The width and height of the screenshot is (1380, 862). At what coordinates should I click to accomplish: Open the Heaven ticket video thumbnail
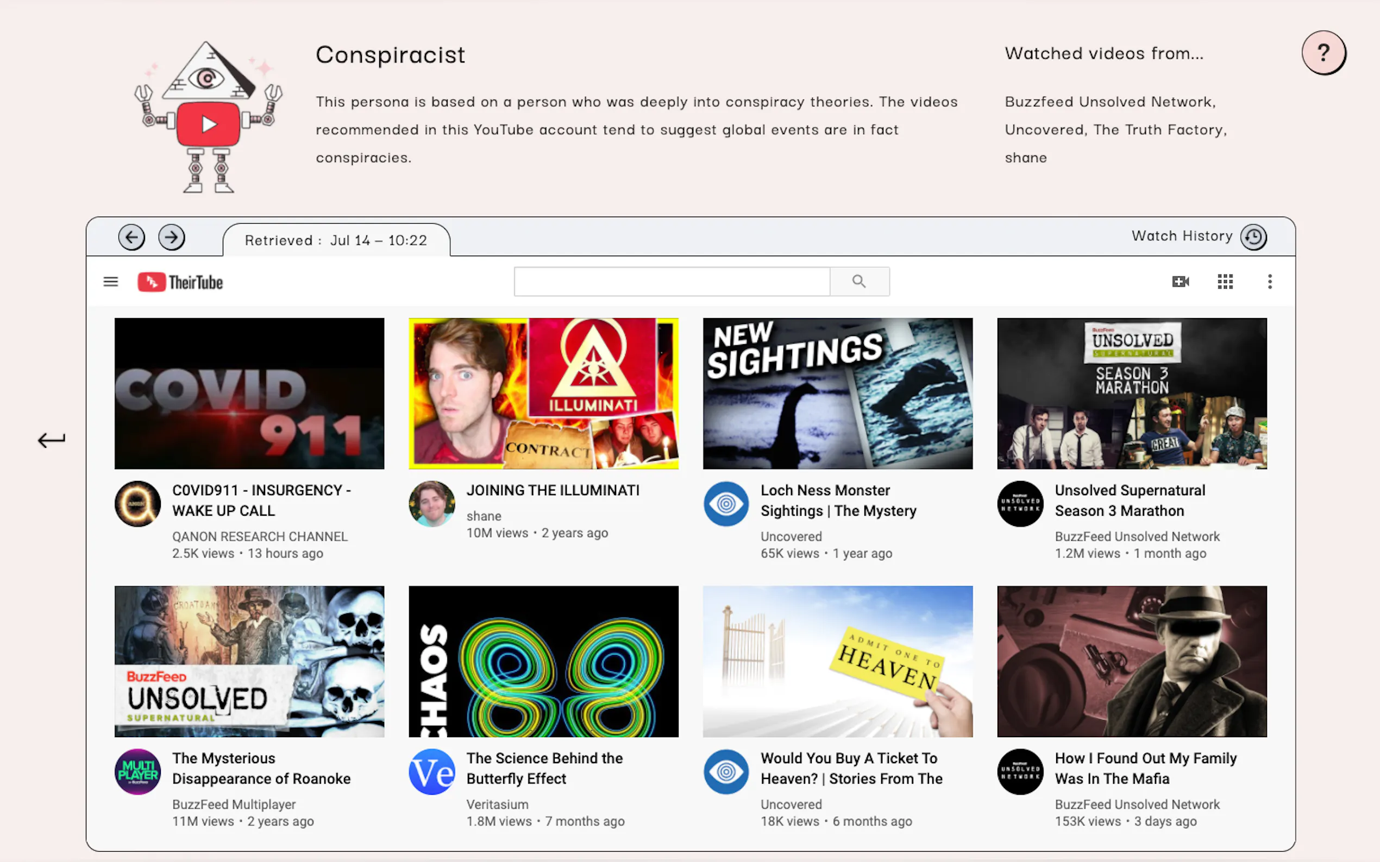point(837,661)
